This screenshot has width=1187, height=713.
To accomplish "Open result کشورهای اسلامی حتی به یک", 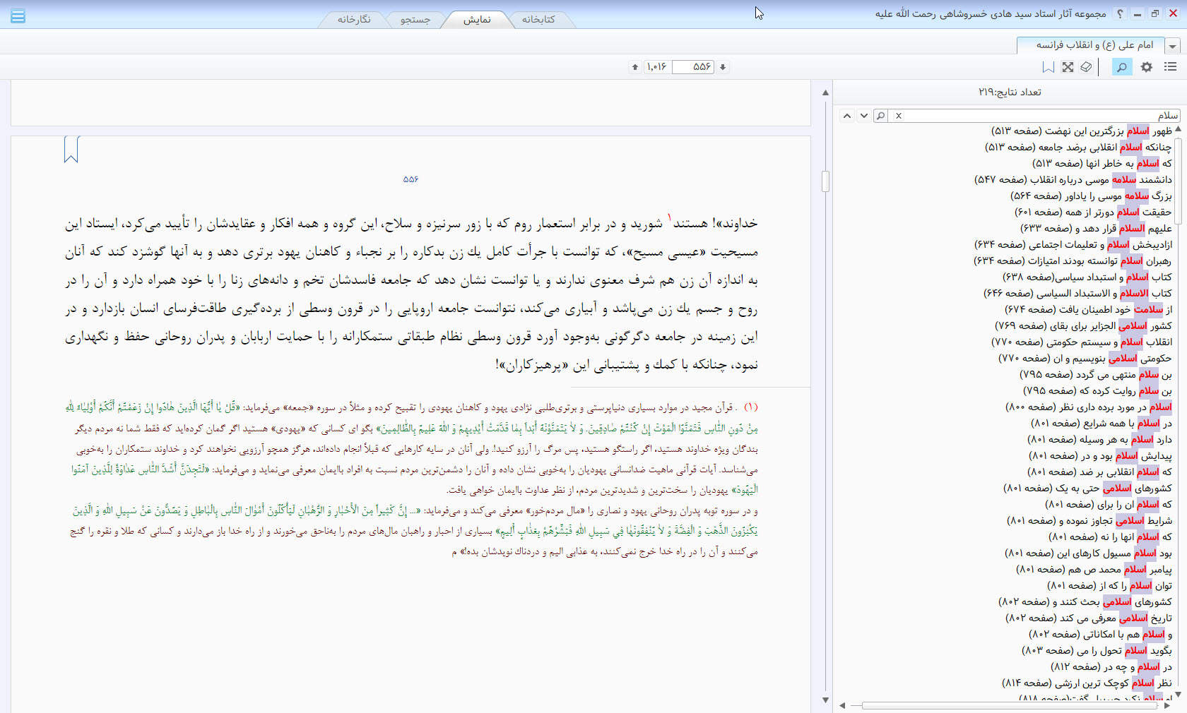I will click(x=1088, y=489).
